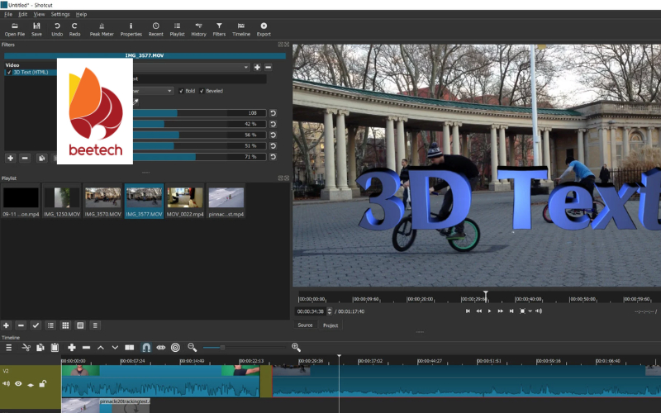
Task: Open the Recent files panel
Action: [x=155, y=30]
